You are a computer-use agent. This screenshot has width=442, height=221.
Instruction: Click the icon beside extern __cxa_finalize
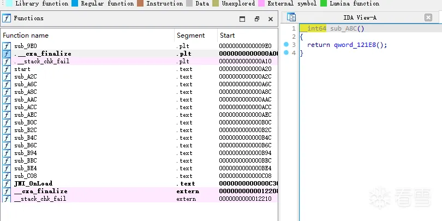point(7,191)
